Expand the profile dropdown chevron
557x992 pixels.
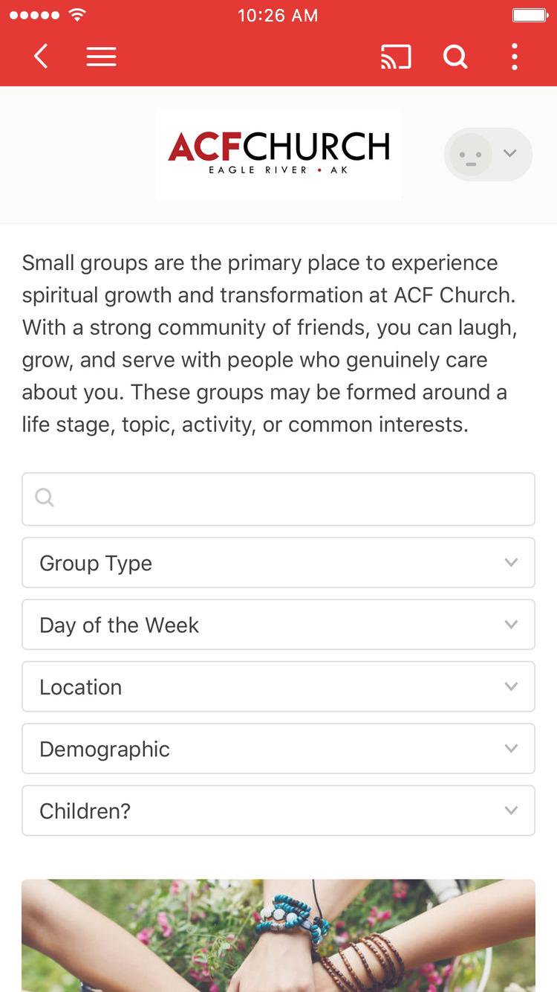pyautogui.click(x=509, y=154)
